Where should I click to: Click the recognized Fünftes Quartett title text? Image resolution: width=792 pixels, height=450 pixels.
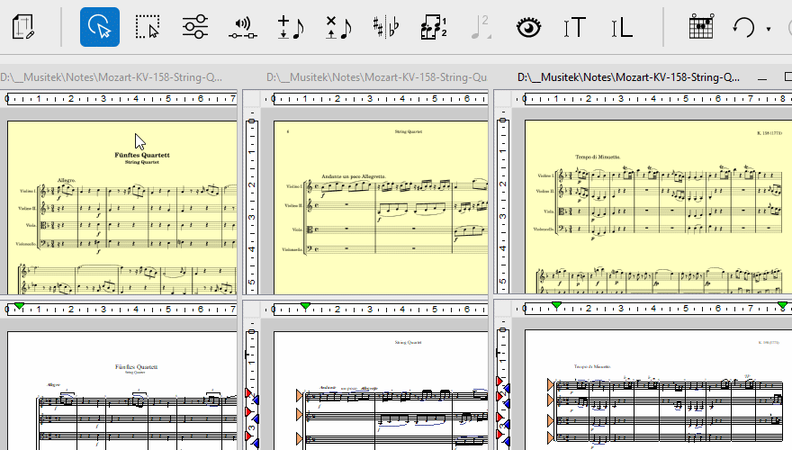136,367
